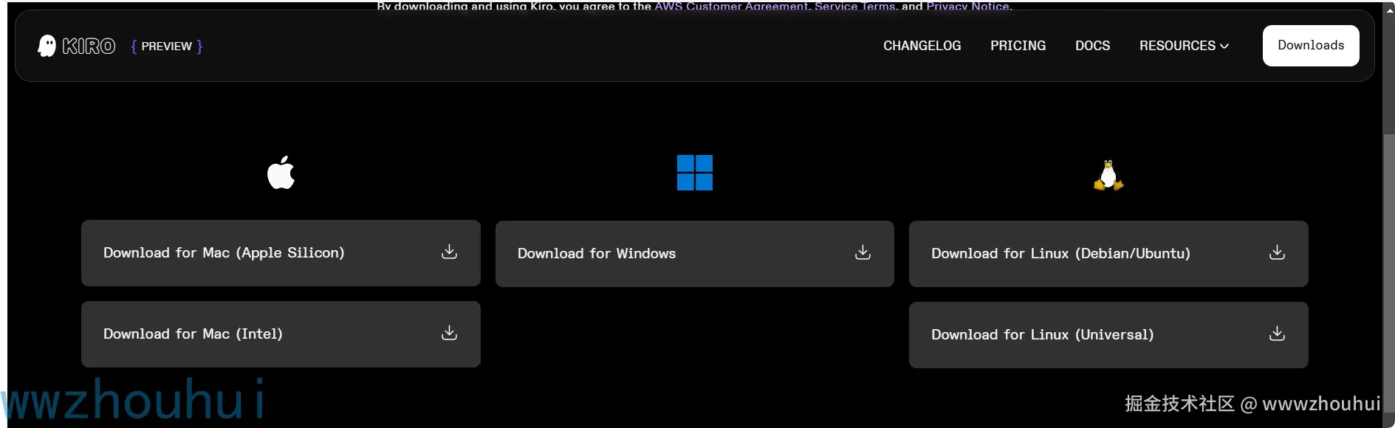
Task: Click download arrow icon for Windows
Action: pyautogui.click(x=863, y=253)
